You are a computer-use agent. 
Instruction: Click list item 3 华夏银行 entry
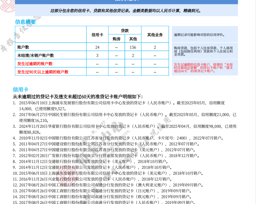click(x=125, y=129)
